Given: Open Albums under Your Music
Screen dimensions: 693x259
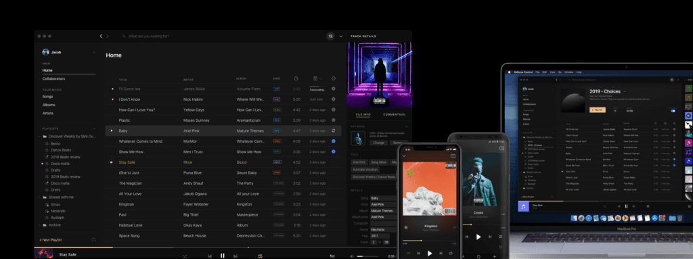Looking at the screenshot, I should [x=49, y=105].
